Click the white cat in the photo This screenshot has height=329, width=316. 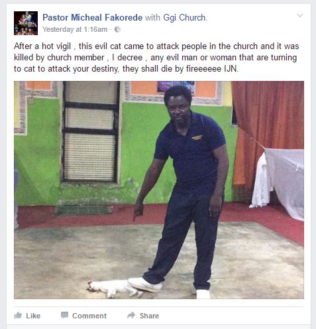click(x=114, y=289)
